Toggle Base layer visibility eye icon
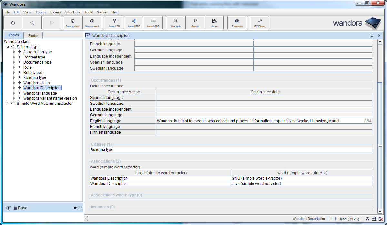This screenshot has height=225, width=387. pos(8,208)
